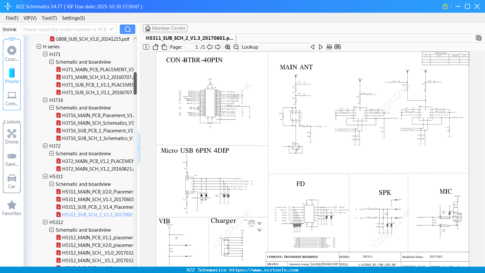This screenshot has width=485, height=273.
Task: Open the Tool(T) menu
Action: tap(49, 18)
